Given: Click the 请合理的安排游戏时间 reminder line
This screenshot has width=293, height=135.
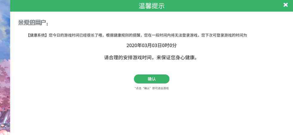Looking at the screenshot, I should [x=128, y=57].
